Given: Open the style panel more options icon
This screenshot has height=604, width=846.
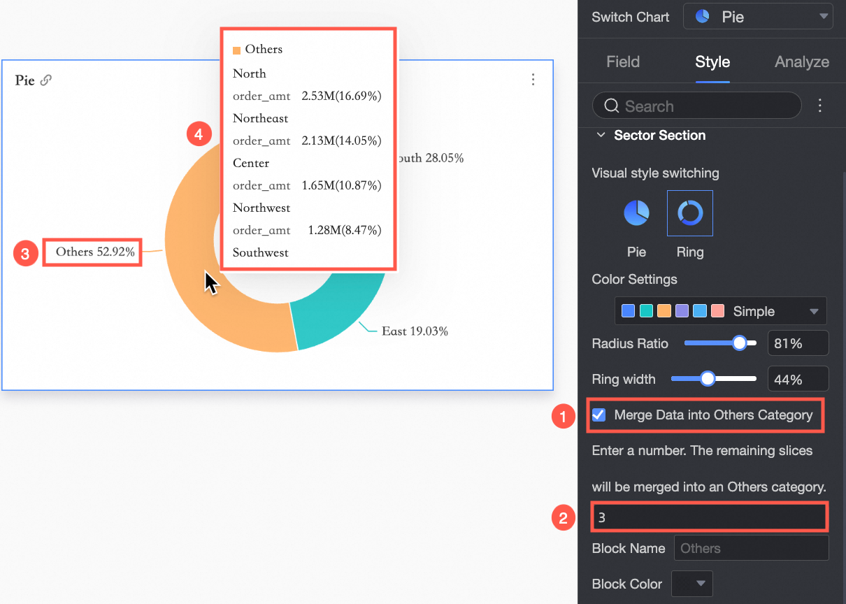Looking at the screenshot, I should tap(820, 106).
